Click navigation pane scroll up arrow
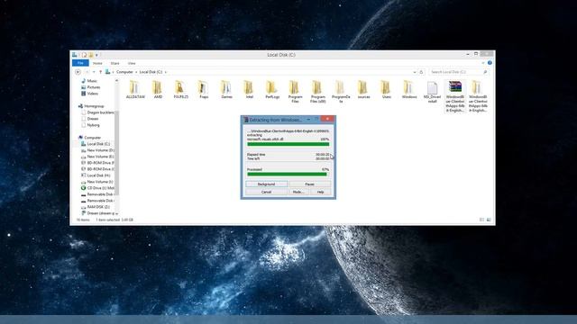This screenshot has width=577, height=324. click(x=117, y=80)
